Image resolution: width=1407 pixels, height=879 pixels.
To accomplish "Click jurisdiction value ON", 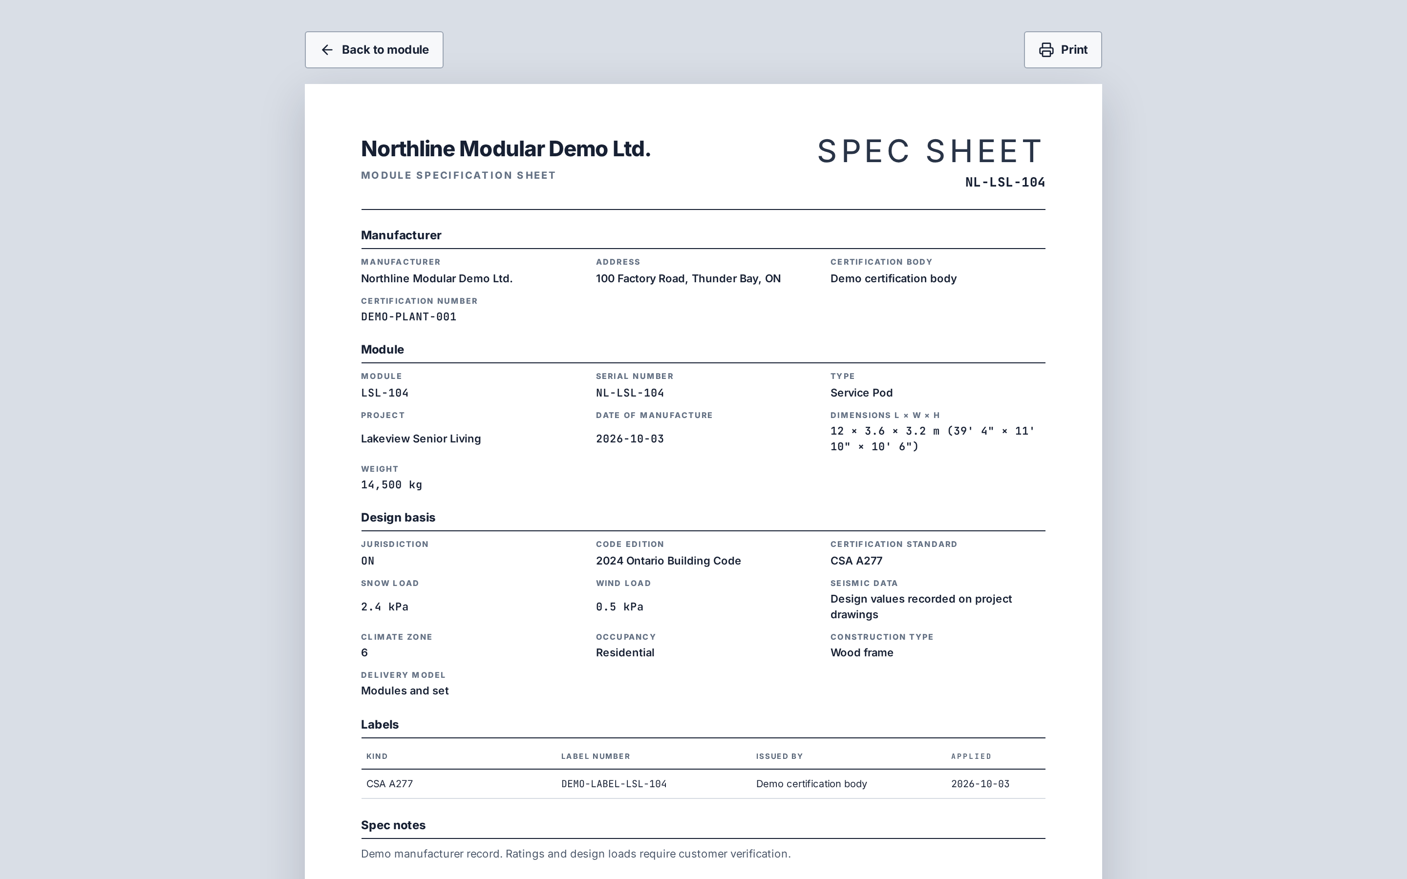I will click(367, 561).
